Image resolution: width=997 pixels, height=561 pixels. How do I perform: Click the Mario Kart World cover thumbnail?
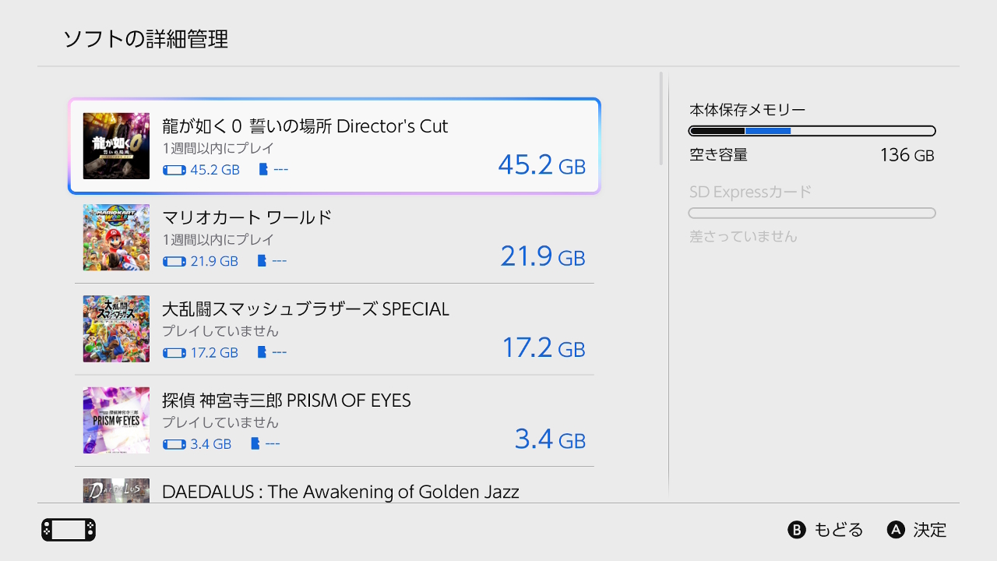point(116,238)
